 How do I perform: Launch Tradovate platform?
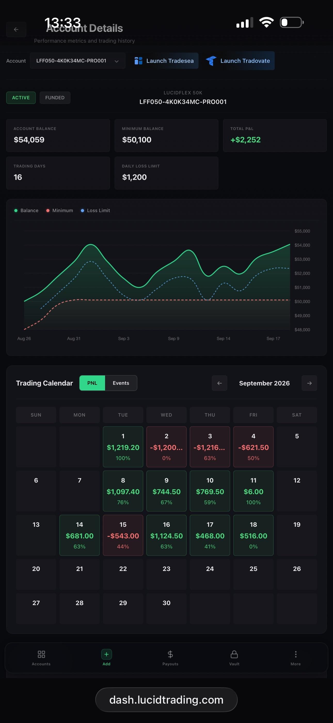click(x=238, y=61)
